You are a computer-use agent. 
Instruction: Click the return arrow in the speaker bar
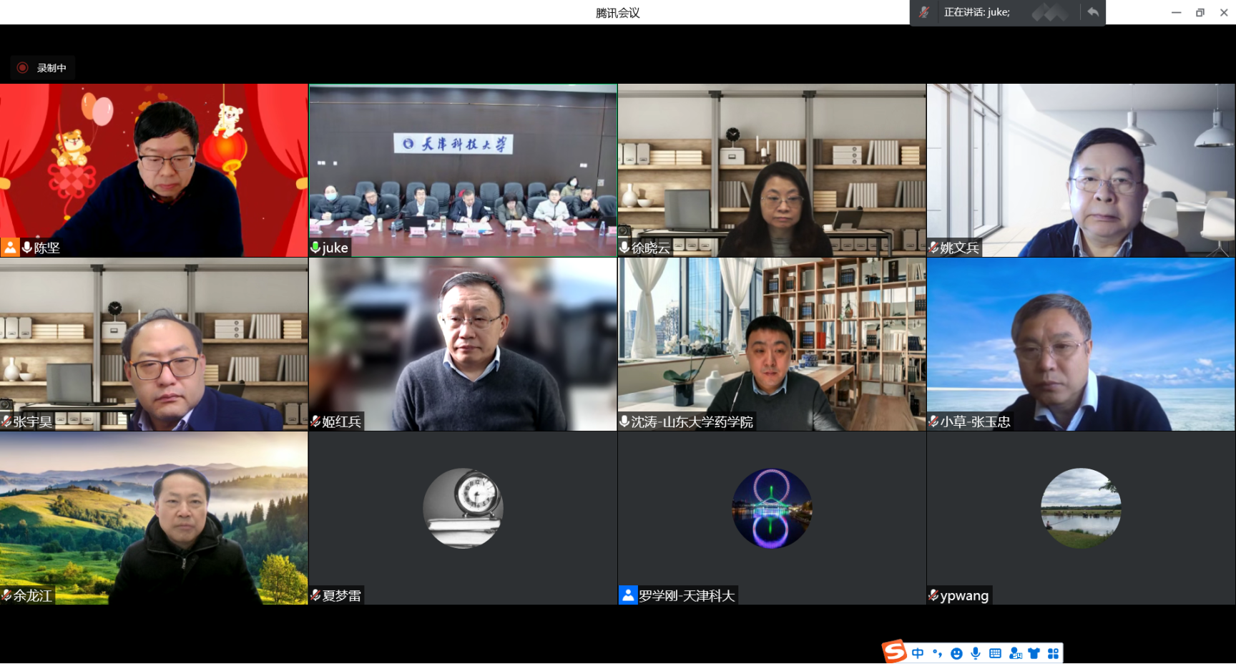pos(1093,12)
